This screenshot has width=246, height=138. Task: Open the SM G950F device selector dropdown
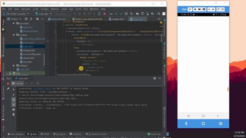coord(16,14)
